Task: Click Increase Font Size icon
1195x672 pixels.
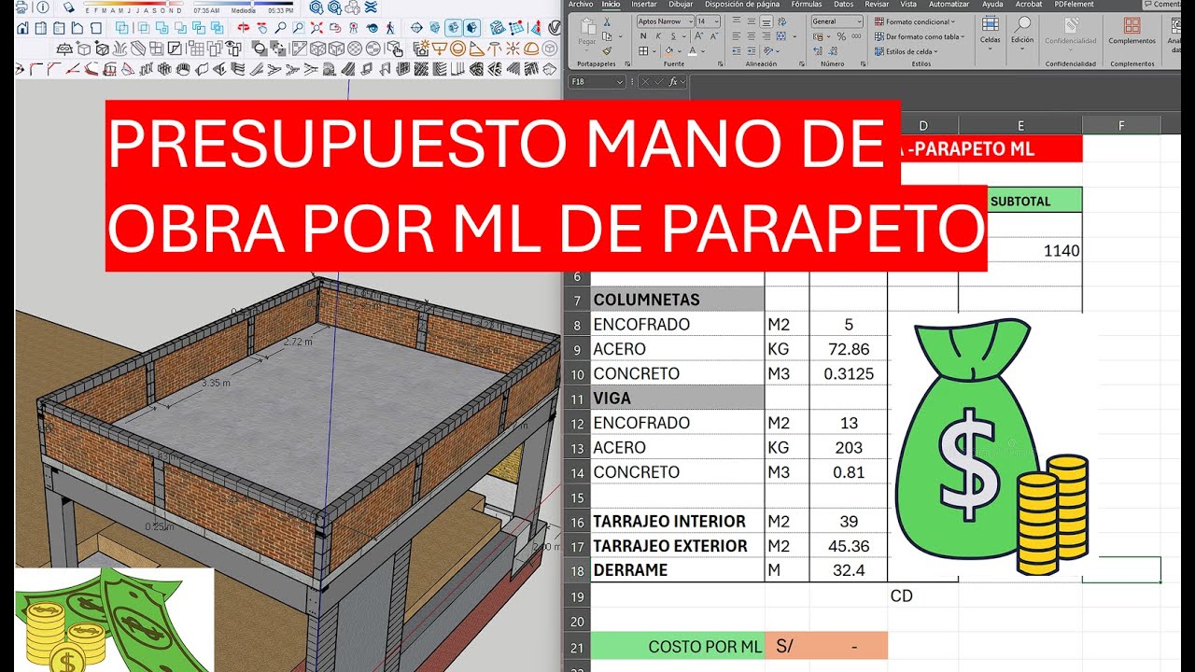Action: (698, 36)
